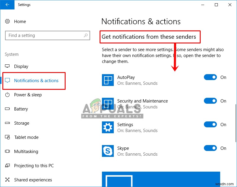Image resolution: width=237 pixels, height=187 pixels.
Task: Click the "On: Banners, Sounds" text under AutoPlay
Action: [137, 83]
